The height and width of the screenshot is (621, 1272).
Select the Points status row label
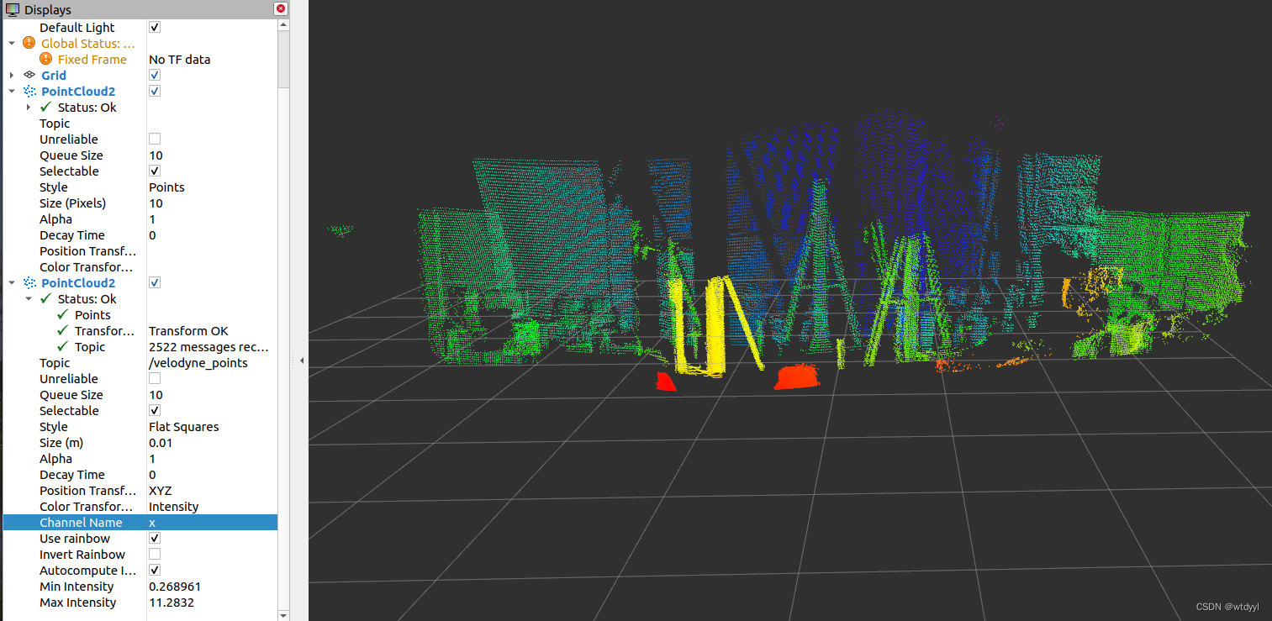(x=92, y=314)
